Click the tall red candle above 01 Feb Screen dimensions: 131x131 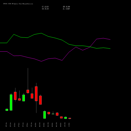(x=36, y=94)
